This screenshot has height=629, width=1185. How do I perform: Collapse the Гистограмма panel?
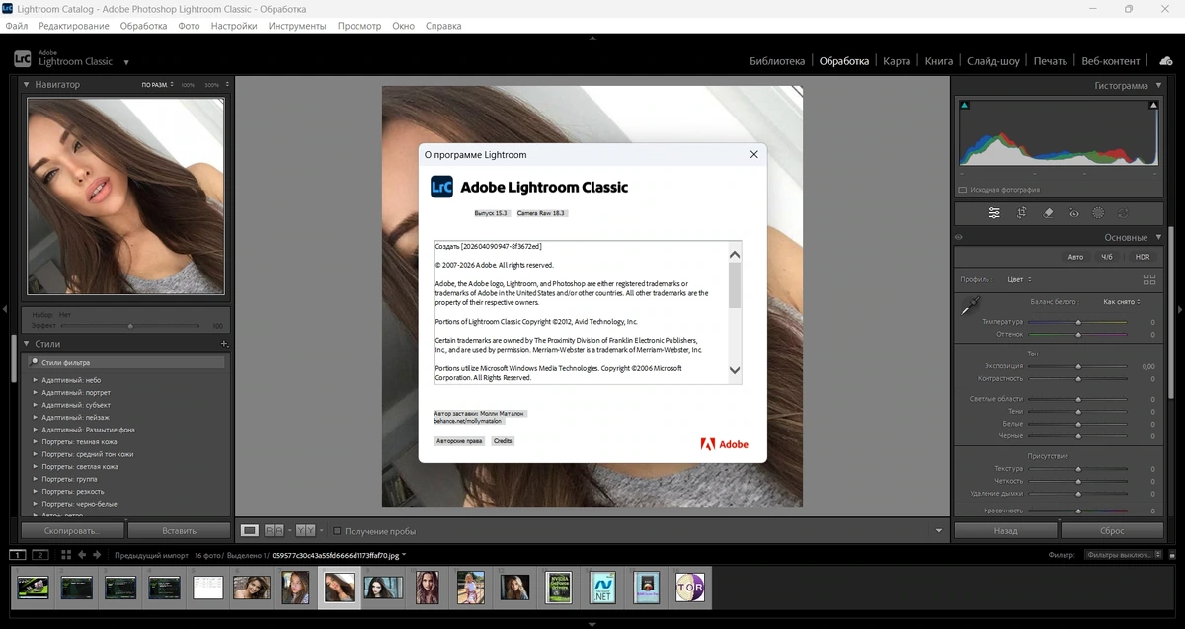[x=1158, y=85]
